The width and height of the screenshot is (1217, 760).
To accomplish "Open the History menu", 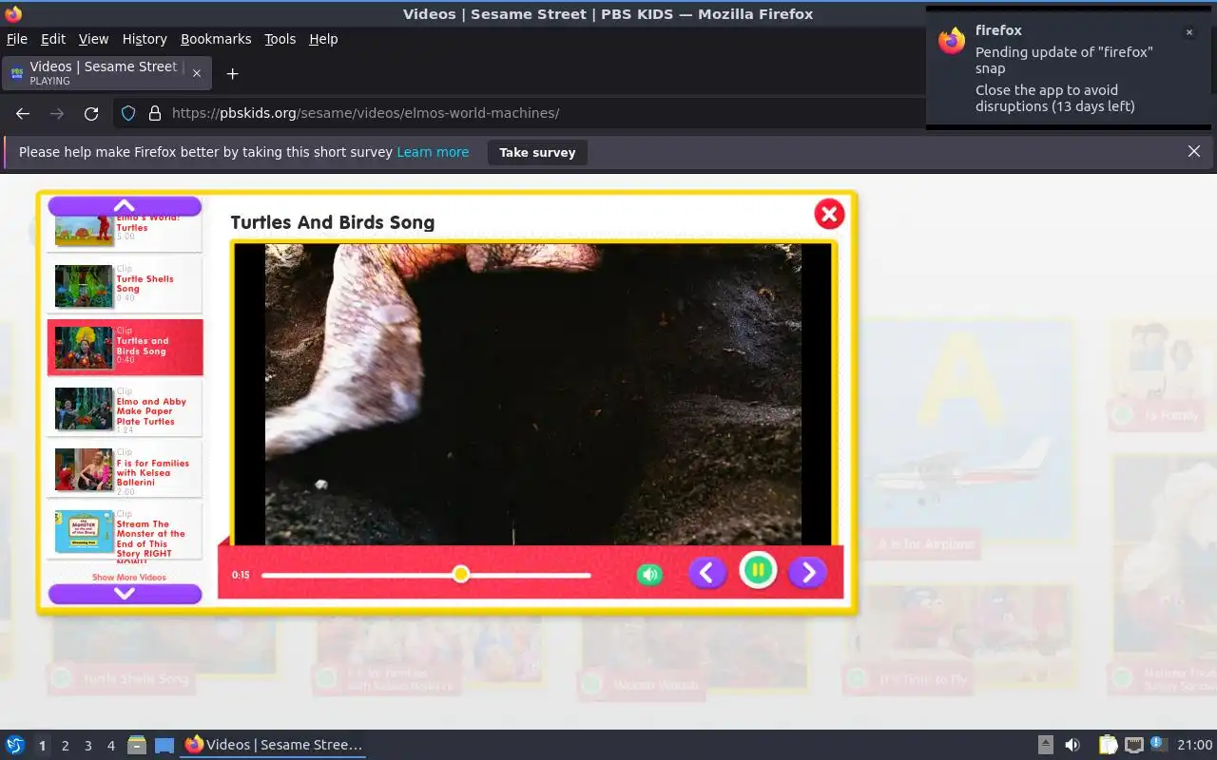I will tap(145, 39).
